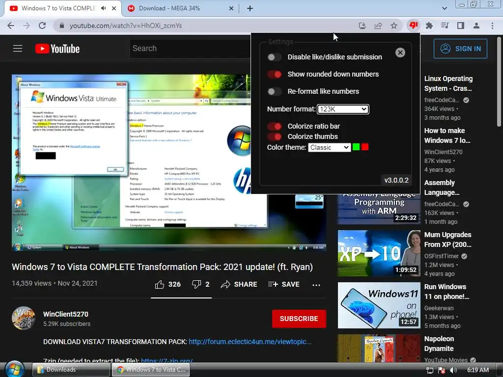Image resolution: width=503 pixels, height=377 pixels.
Task: Toggle the Chrome side panel icon
Action: click(x=461, y=26)
